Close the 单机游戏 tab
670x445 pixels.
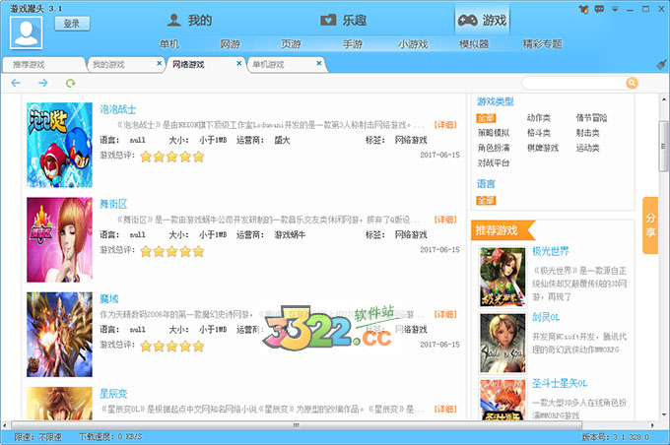319,63
